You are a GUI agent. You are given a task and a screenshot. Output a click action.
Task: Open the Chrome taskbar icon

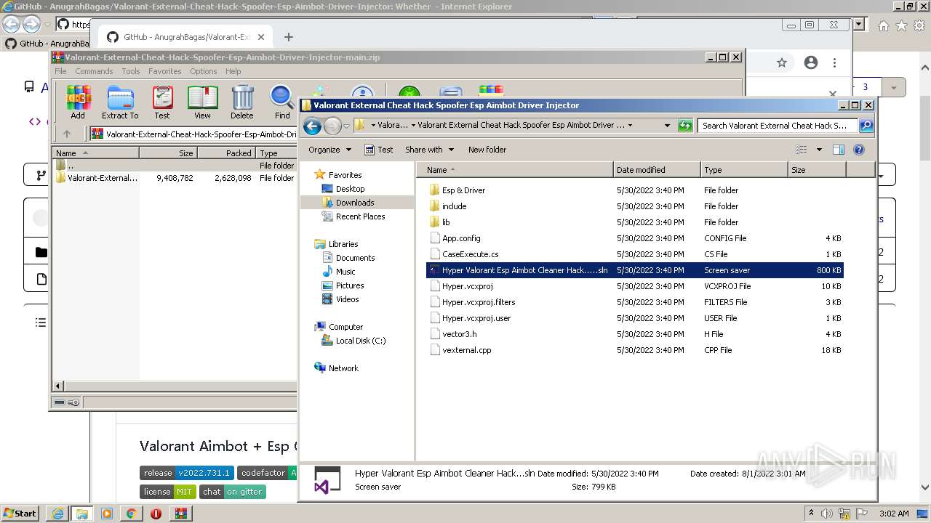131,514
